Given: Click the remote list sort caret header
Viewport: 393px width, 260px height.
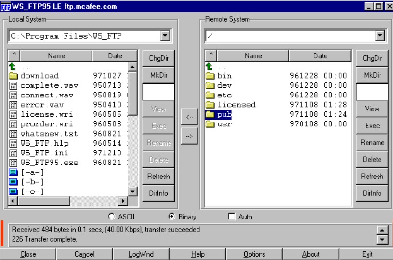Looking at the screenshot, I should click(x=211, y=55).
